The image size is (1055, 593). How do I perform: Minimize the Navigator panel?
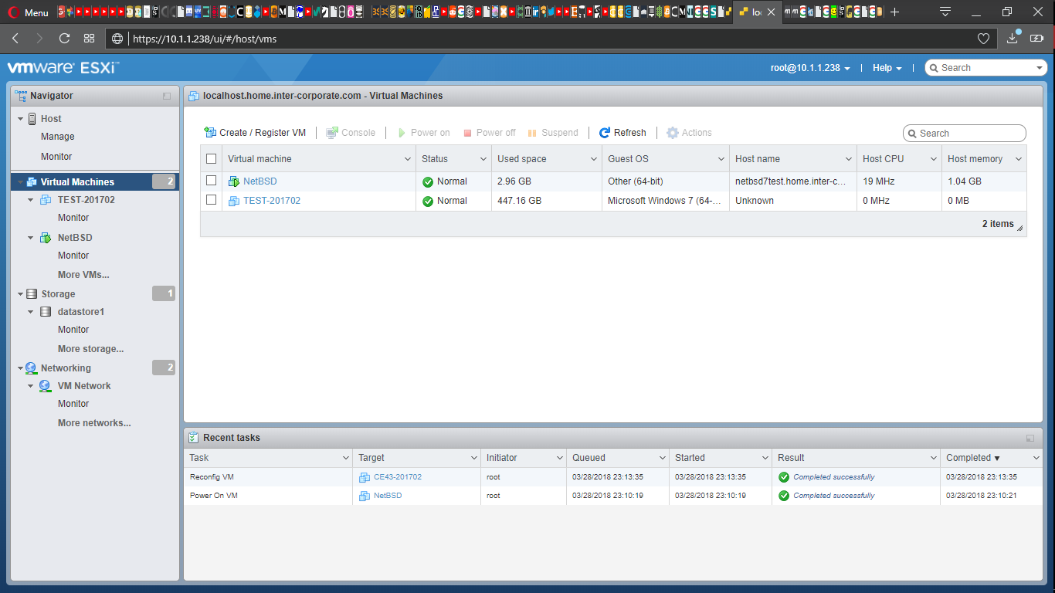tap(167, 97)
